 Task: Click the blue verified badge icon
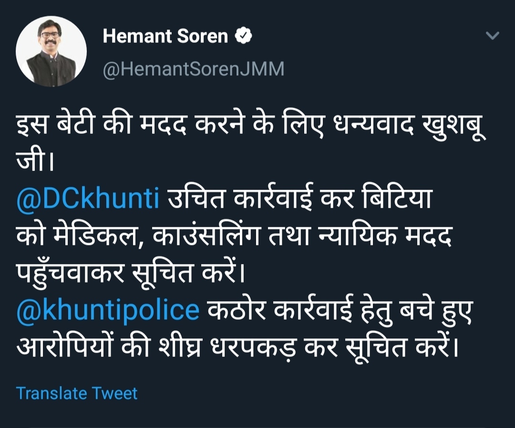[x=243, y=35]
